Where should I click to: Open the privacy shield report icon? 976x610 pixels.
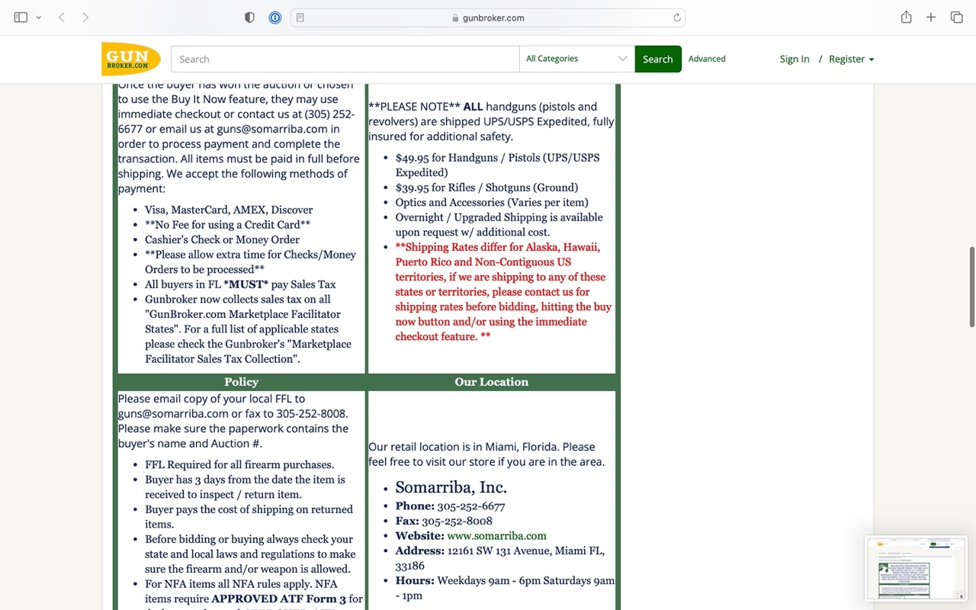click(249, 18)
